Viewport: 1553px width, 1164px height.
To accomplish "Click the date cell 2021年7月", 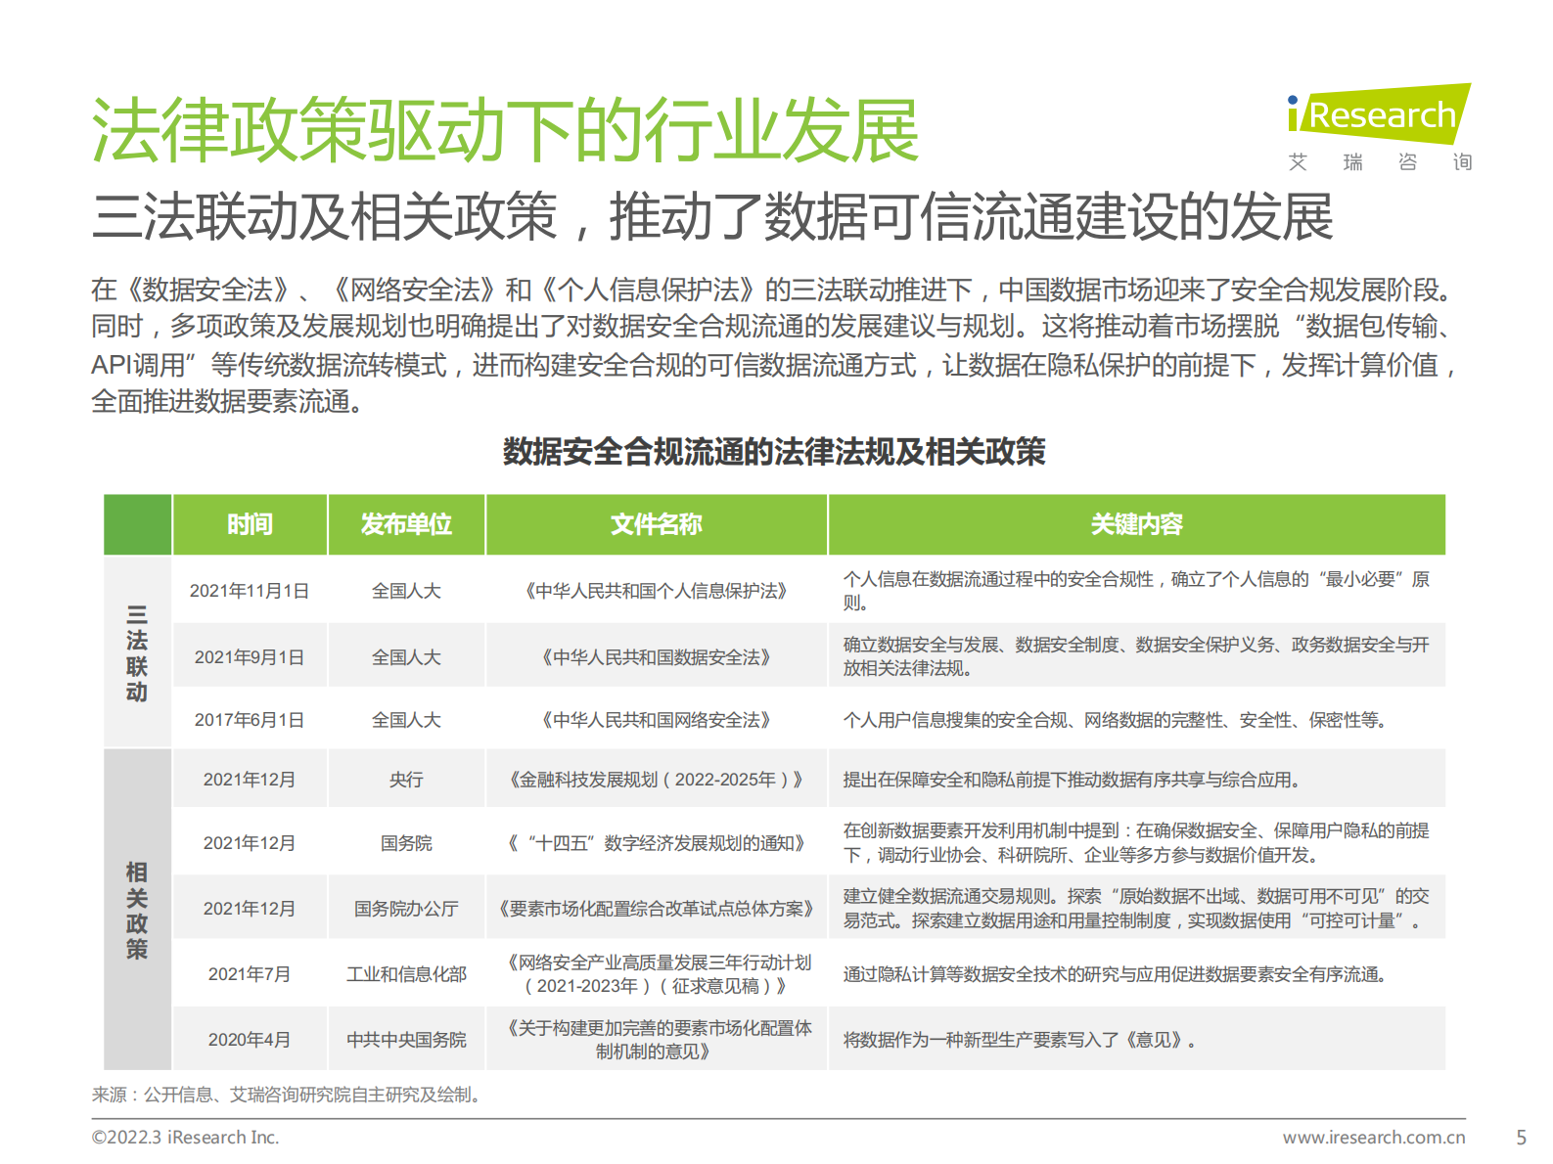I will (x=250, y=974).
